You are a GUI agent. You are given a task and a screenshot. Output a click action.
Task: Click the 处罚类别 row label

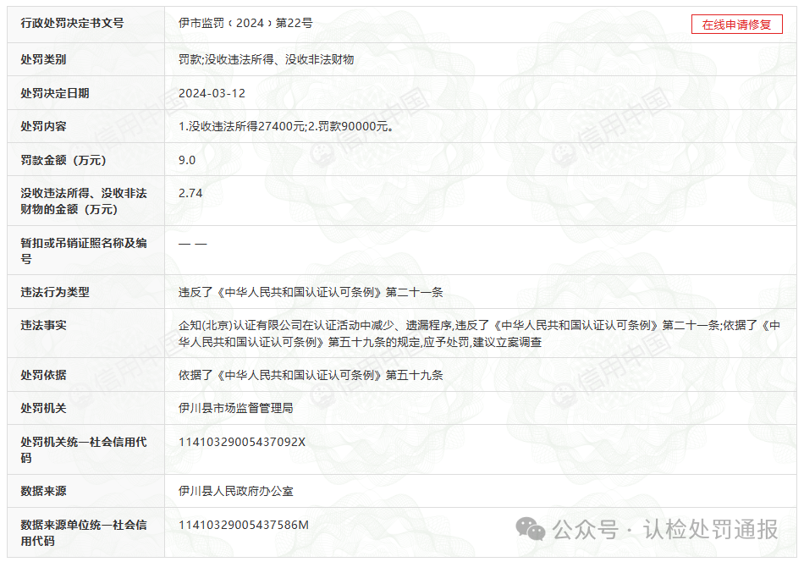click(43, 59)
